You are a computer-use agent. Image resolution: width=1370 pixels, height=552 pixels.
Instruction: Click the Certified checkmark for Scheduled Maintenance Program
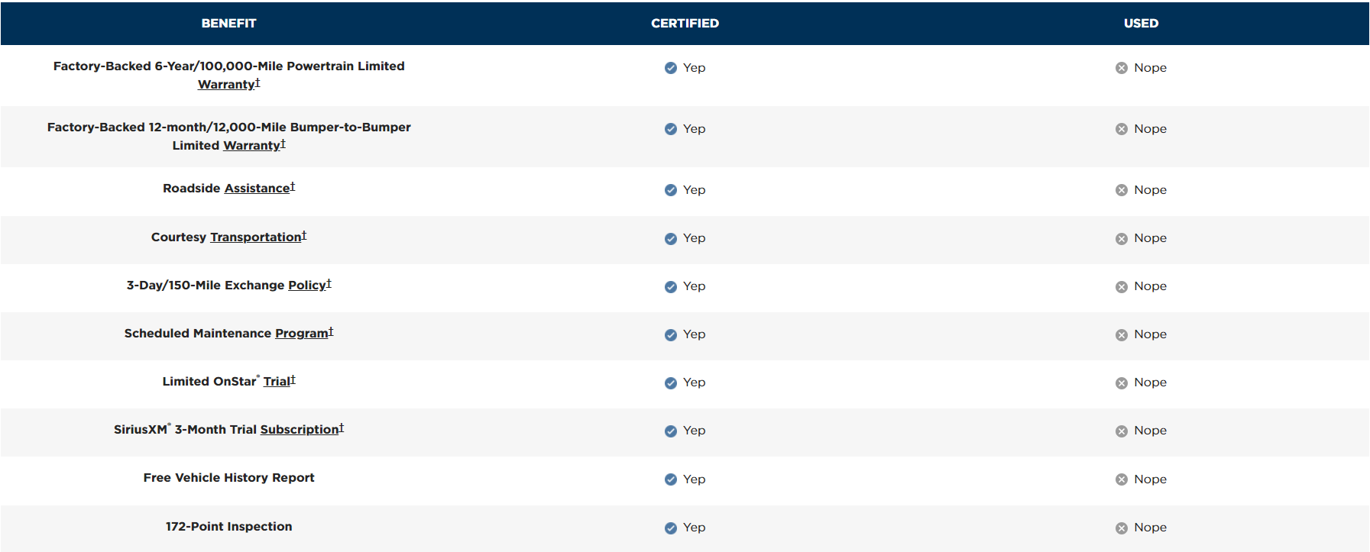tap(671, 335)
